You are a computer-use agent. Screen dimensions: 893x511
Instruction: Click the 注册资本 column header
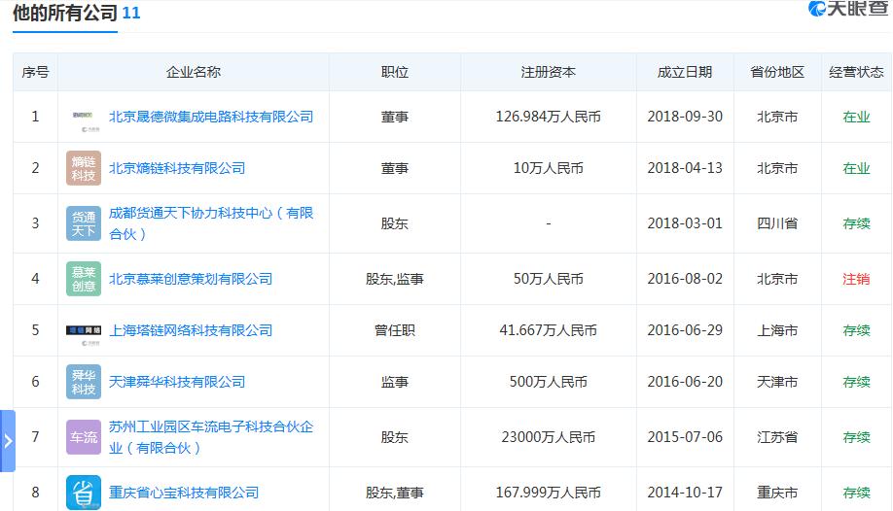[549, 72]
